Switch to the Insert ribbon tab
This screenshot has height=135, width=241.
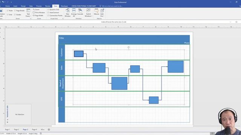point(15,6)
